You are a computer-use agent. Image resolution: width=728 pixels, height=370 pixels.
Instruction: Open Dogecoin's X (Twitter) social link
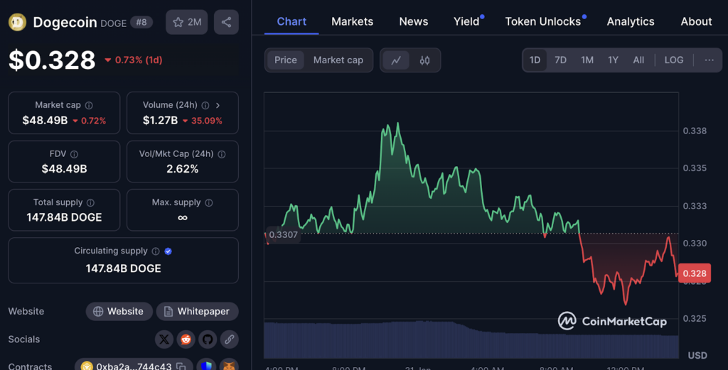pos(164,339)
